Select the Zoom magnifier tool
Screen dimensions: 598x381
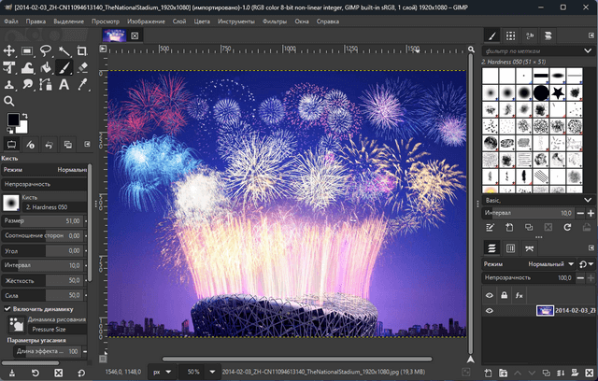(x=9, y=101)
